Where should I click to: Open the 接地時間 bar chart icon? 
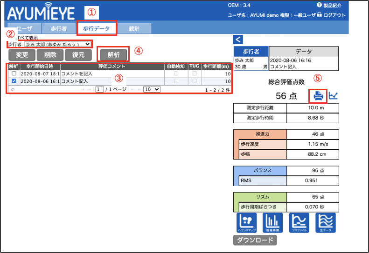coord(273,223)
